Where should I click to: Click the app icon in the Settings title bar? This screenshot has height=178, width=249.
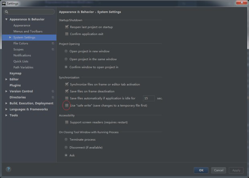4,3
